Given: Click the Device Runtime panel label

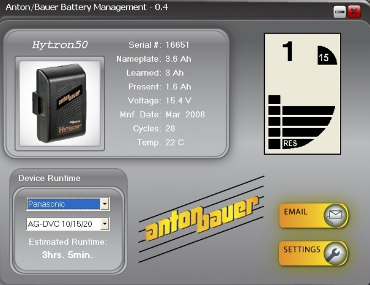Looking at the screenshot, I should pyautogui.click(x=50, y=178).
